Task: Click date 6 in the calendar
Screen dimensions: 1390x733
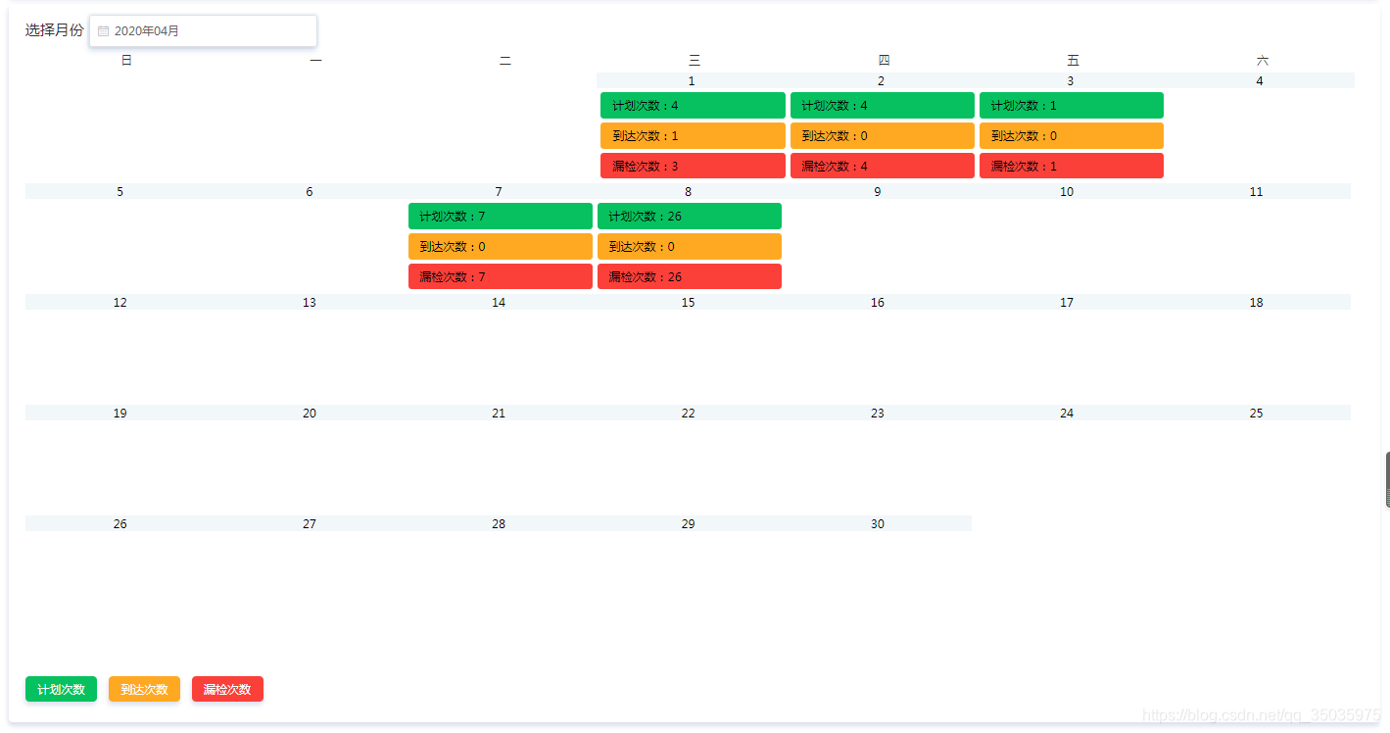Action: 310,191
